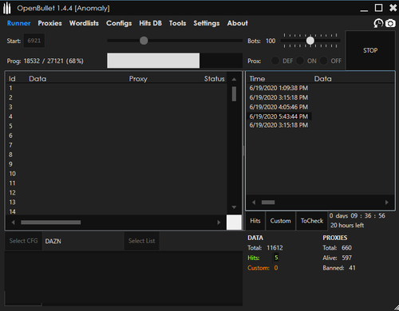Open the About tab

coord(237,23)
